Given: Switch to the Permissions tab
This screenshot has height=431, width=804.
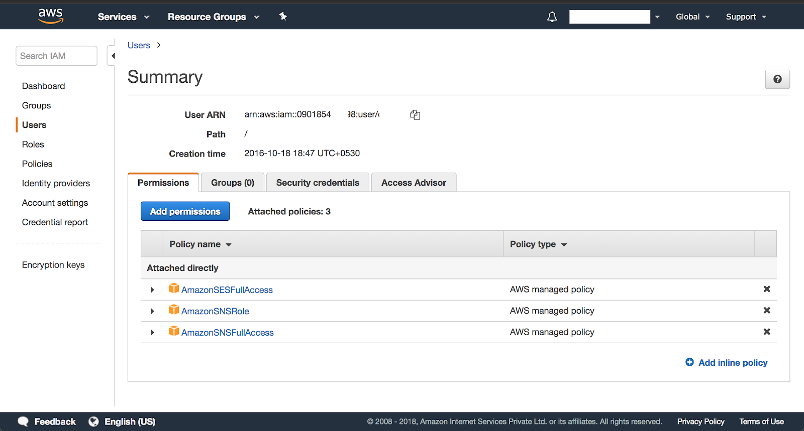Looking at the screenshot, I should point(163,183).
